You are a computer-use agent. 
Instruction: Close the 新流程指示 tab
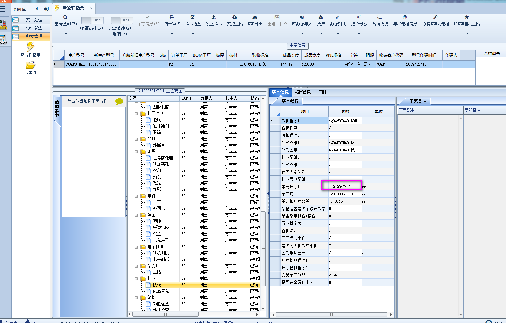[x=91, y=8]
